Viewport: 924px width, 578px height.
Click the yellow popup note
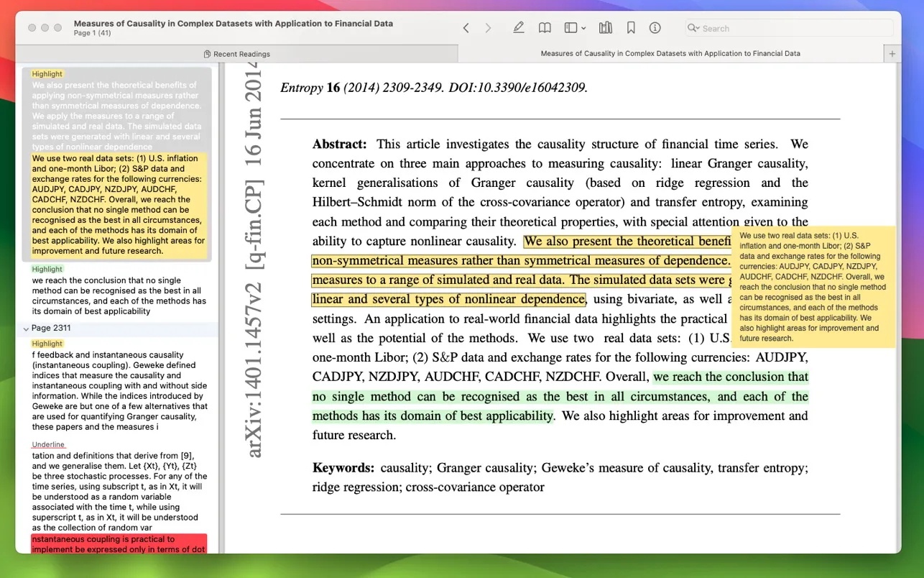click(813, 287)
